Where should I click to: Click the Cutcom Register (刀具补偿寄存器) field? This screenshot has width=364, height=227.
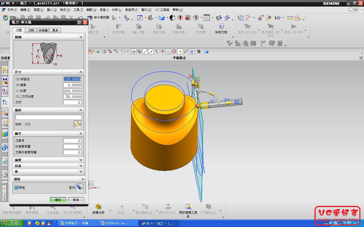pyautogui.click(x=72, y=152)
